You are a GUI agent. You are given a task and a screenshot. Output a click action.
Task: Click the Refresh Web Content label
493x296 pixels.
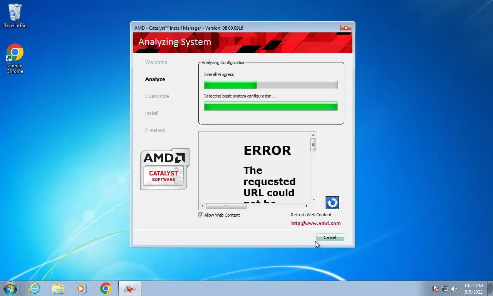pyautogui.click(x=311, y=215)
